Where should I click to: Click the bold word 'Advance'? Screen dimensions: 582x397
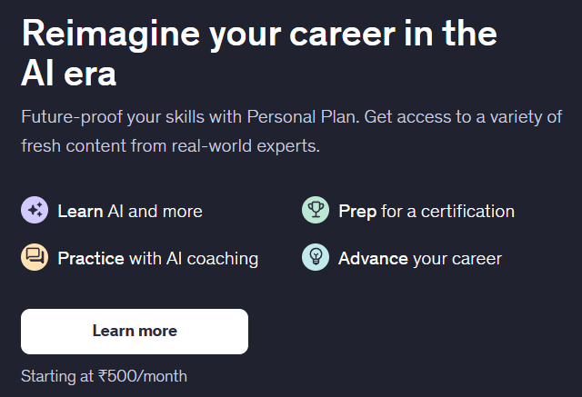[x=373, y=259]
